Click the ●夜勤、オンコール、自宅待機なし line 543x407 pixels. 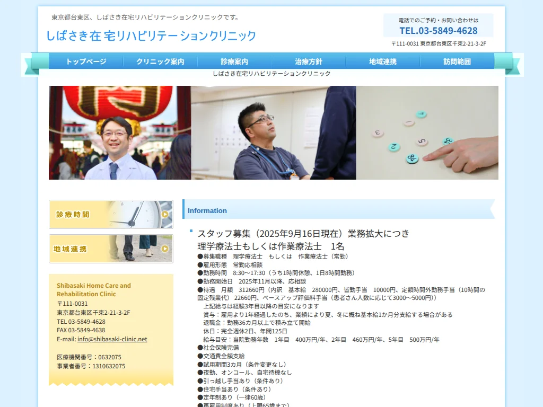(x=244, y=373)
